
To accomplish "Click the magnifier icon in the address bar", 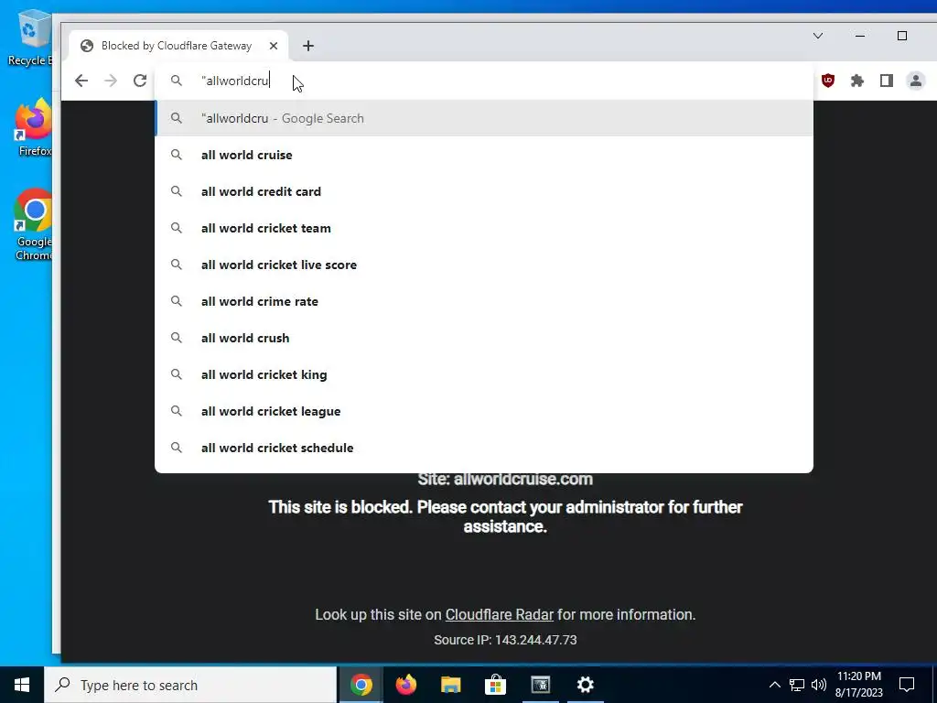I will click(x=177, y=81).
